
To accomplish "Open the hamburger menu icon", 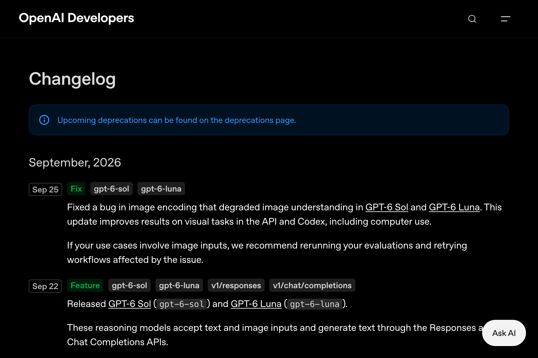I will point(506,19).
